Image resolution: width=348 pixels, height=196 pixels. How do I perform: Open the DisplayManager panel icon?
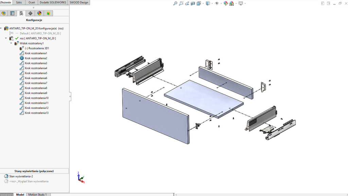(x=39, y=13)
